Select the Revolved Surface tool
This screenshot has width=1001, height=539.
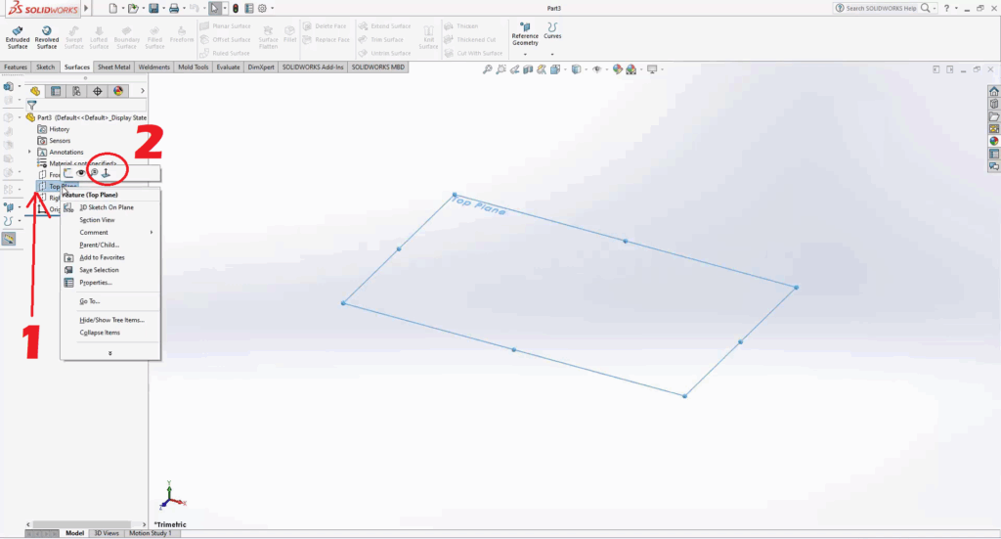47,36
